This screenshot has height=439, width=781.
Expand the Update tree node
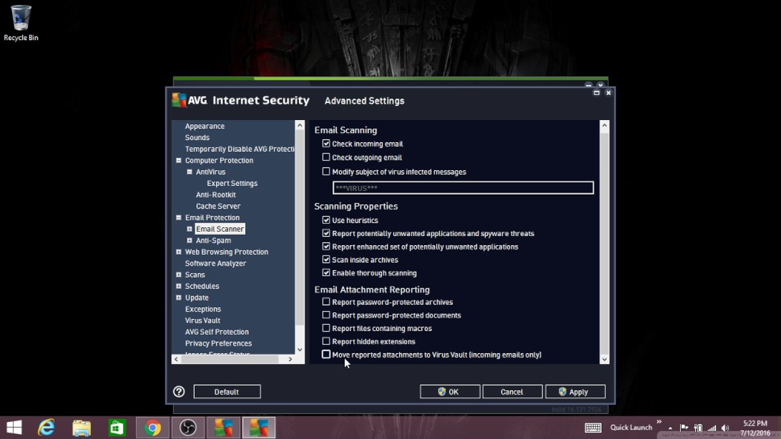pyautogui.click(x=179, y=298)
